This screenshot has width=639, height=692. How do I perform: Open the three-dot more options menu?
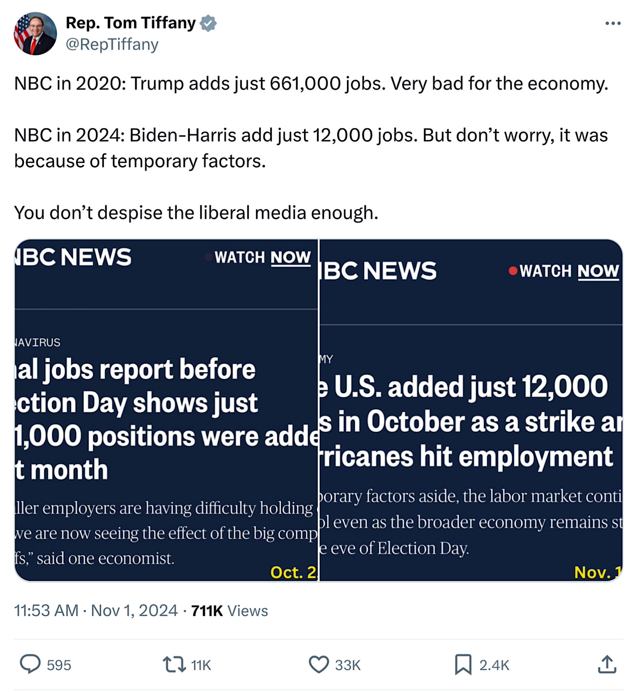pyautogui.click(x=613, y=24)
